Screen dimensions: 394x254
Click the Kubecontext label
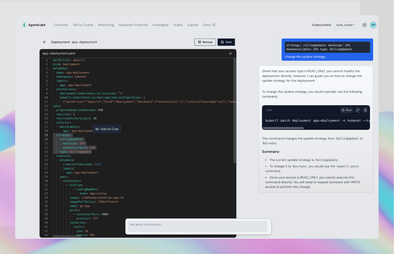322,25
